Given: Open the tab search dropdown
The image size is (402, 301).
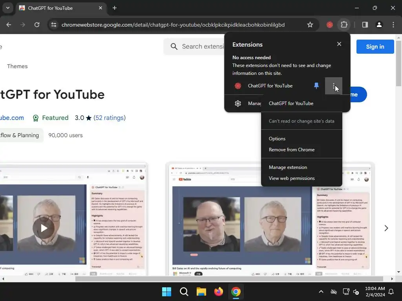Looking at the screenshot, I should click(8, 8).
